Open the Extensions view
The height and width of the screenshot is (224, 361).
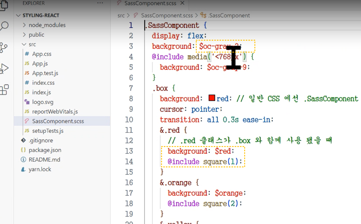coord(4,90)
